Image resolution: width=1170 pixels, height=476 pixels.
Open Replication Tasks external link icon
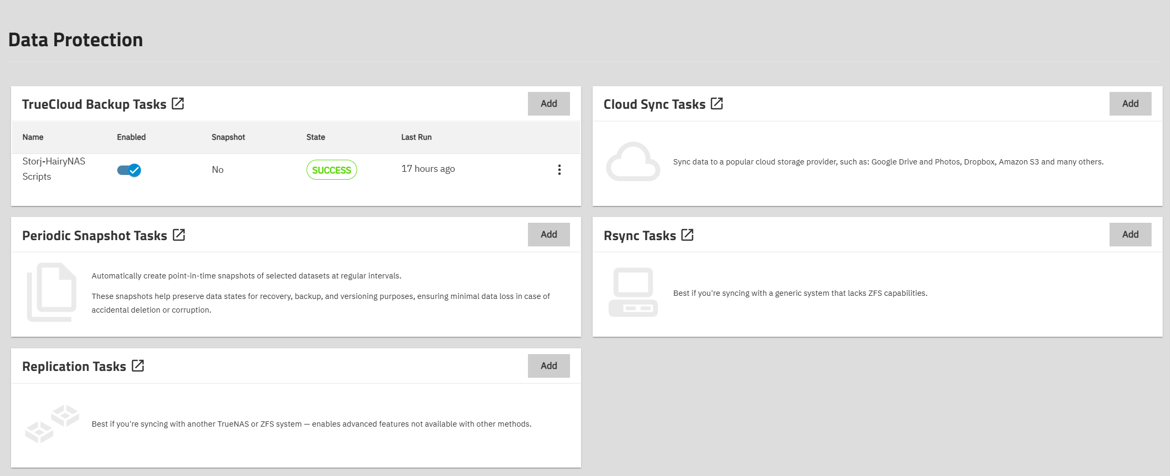tap(138, 366)
